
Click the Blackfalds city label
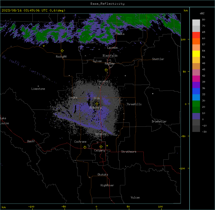tap(110, 56)
